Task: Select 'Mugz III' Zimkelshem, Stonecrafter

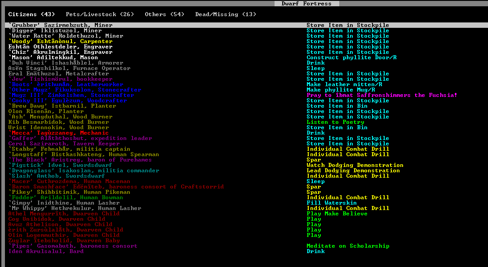Action: [71, 95]
